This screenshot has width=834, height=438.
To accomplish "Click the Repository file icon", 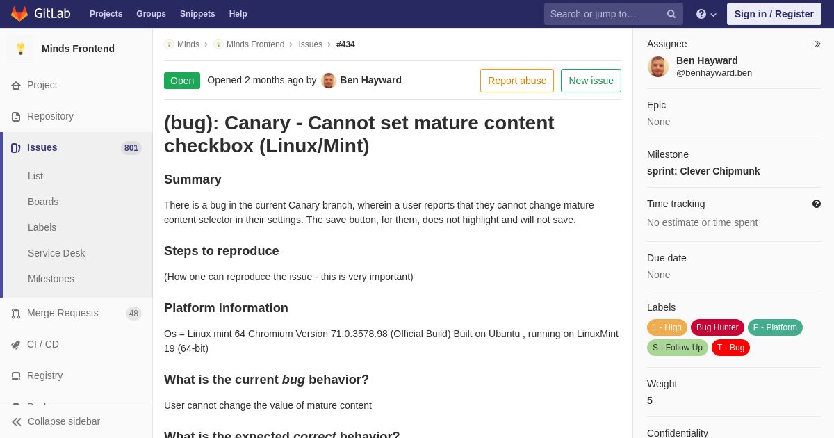I will (16, 117).
